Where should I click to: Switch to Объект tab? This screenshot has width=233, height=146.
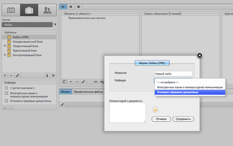point(66,92)
